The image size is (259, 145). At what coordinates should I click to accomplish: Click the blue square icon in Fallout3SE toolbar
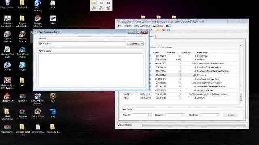168,30
